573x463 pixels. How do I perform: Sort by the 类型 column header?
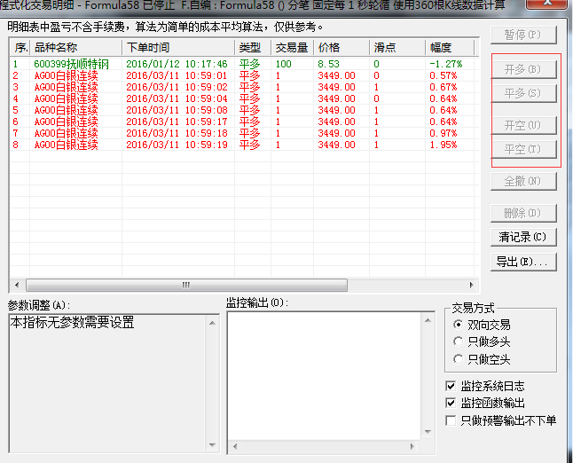[x=253, y=48]
